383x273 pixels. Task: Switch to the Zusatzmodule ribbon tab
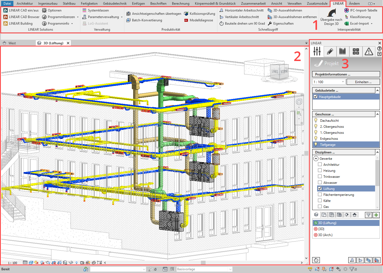coord(317,4)
